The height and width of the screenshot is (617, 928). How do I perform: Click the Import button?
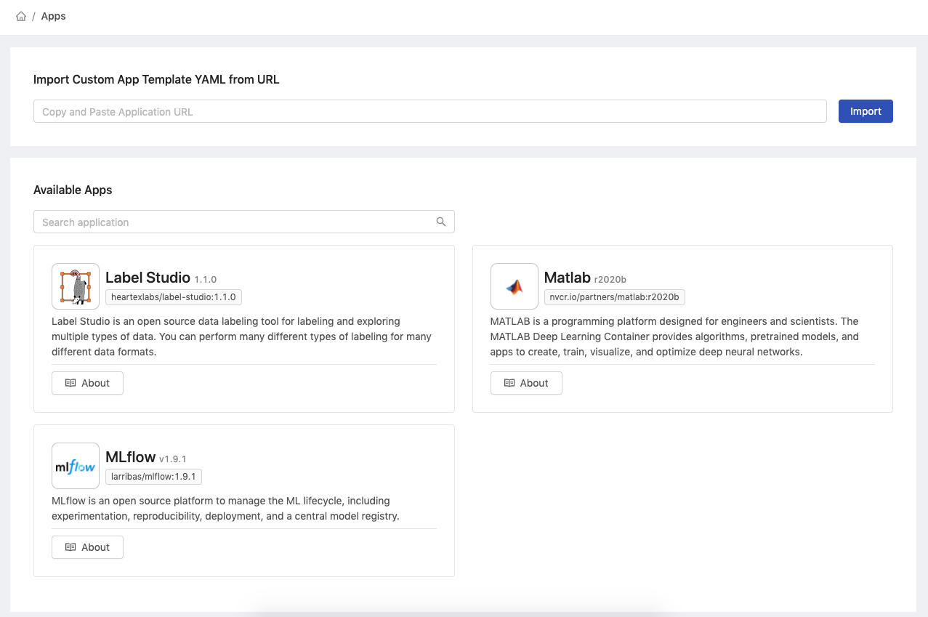click(x=866, y=111)
